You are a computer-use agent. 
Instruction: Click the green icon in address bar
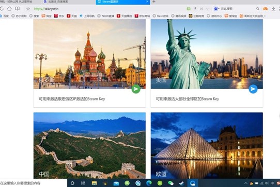189,9
